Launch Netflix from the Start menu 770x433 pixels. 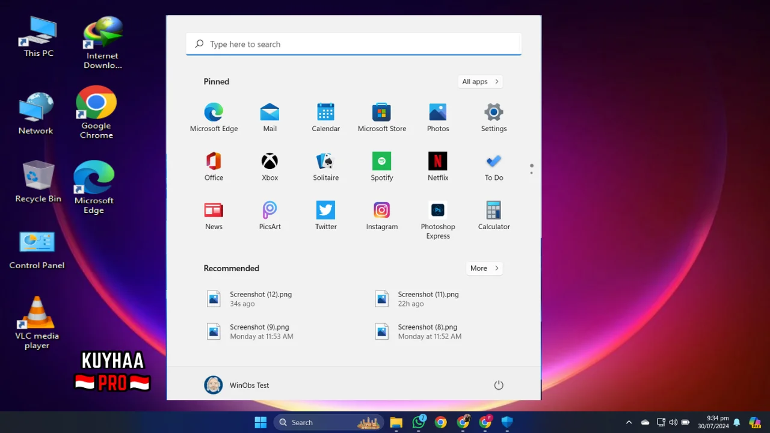(x=437, y=167)
